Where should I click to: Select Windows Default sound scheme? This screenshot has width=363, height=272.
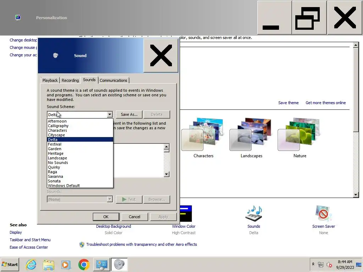click(x=80, y=186)
